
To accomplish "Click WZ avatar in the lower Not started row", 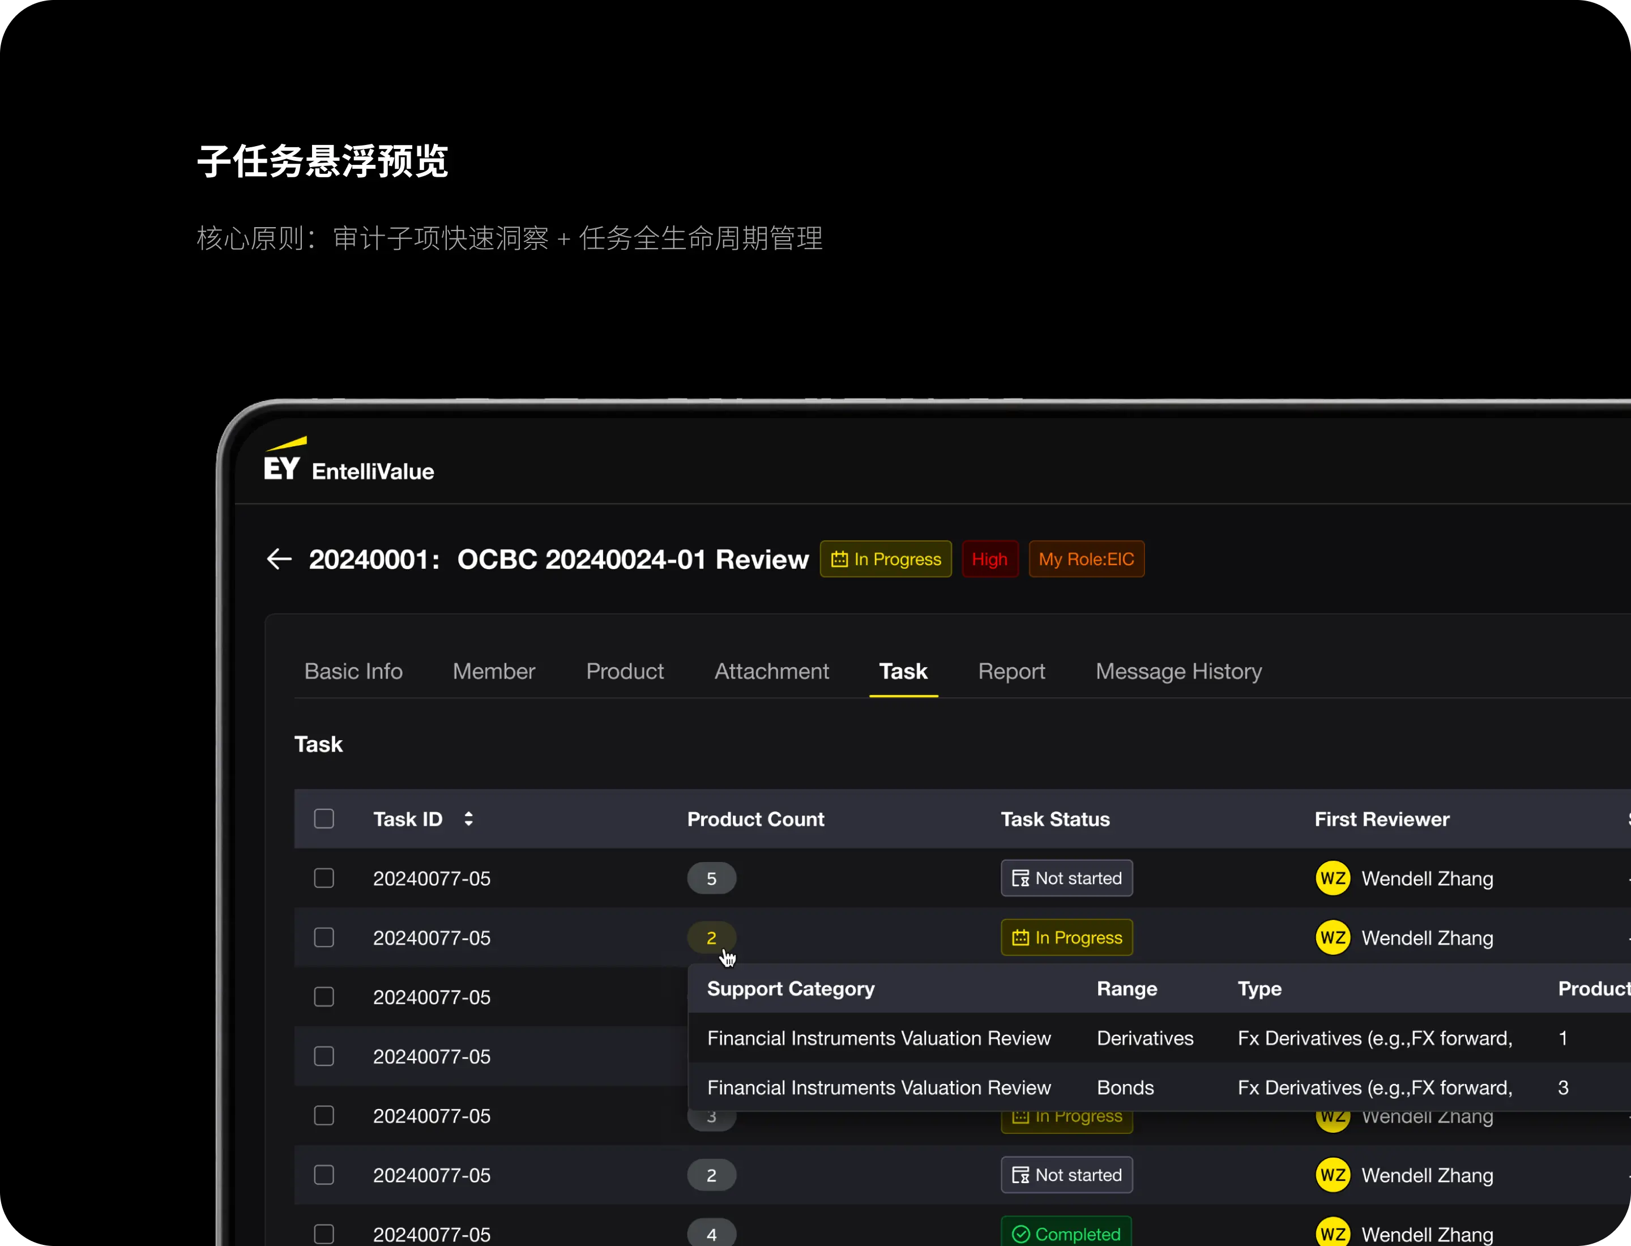I will point(1333,1175).
